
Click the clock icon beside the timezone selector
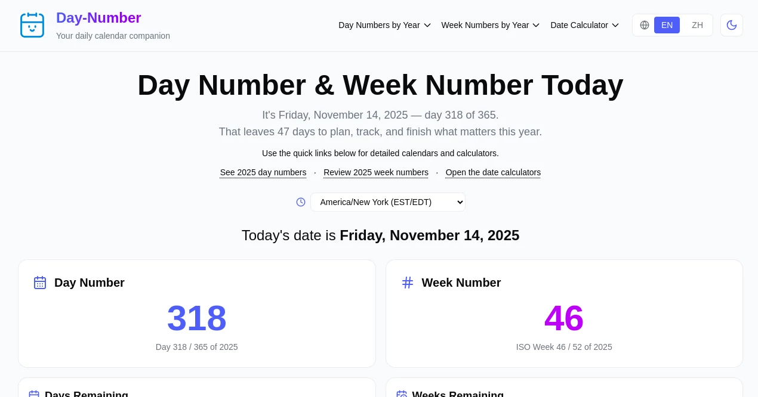point(301,202)
